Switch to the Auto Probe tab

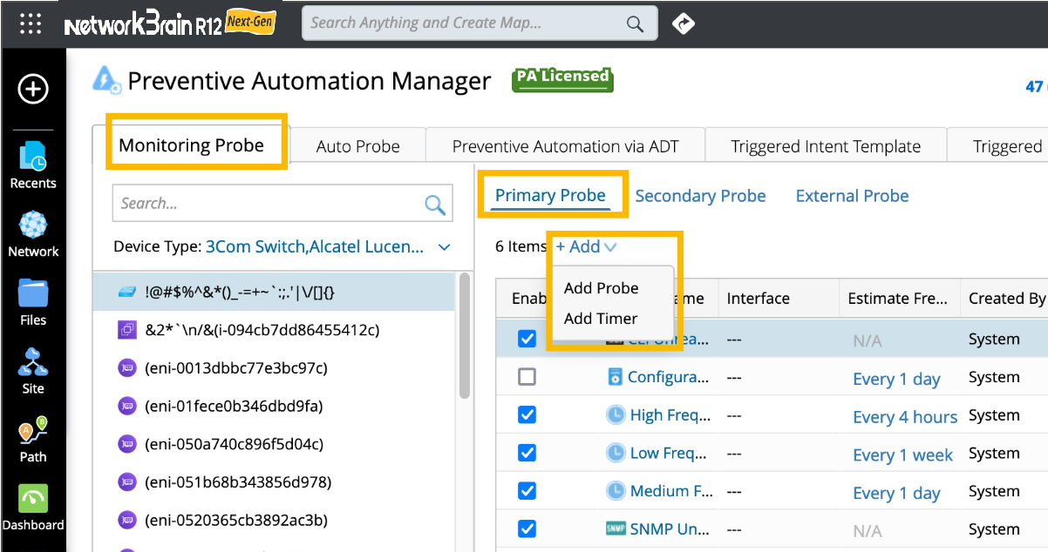coord(357,146)
